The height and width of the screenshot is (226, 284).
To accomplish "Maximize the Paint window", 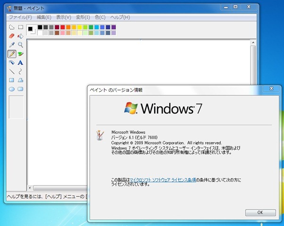I will click(x=235, y=7).
